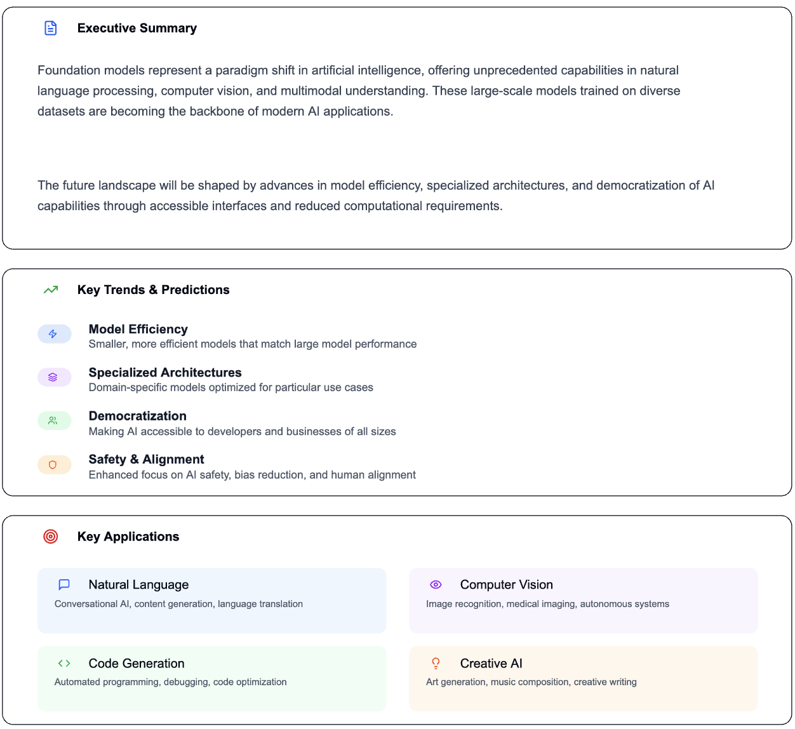Select the Model Efficiency lightning icon

click(53, 334)
